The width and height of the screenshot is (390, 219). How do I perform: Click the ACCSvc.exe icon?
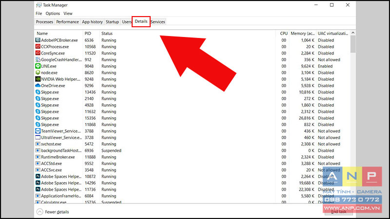click(38, 170)
